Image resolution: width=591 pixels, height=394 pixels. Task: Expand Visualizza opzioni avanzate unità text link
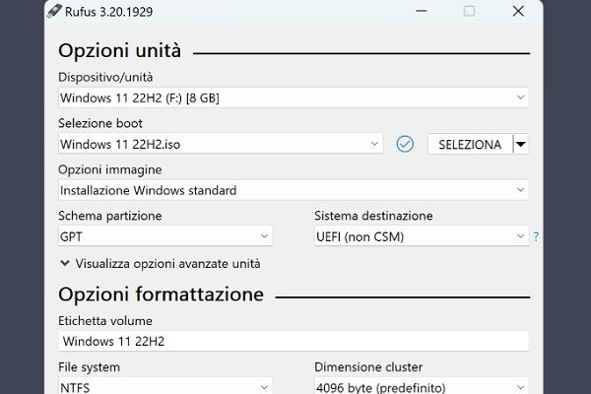pyautogui.click(x=167, y=264)
